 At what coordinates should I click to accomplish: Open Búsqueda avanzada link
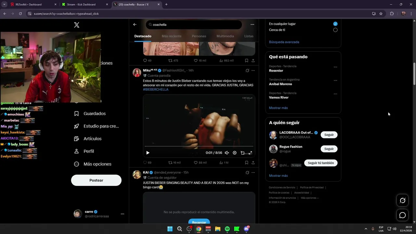(284, 42)
